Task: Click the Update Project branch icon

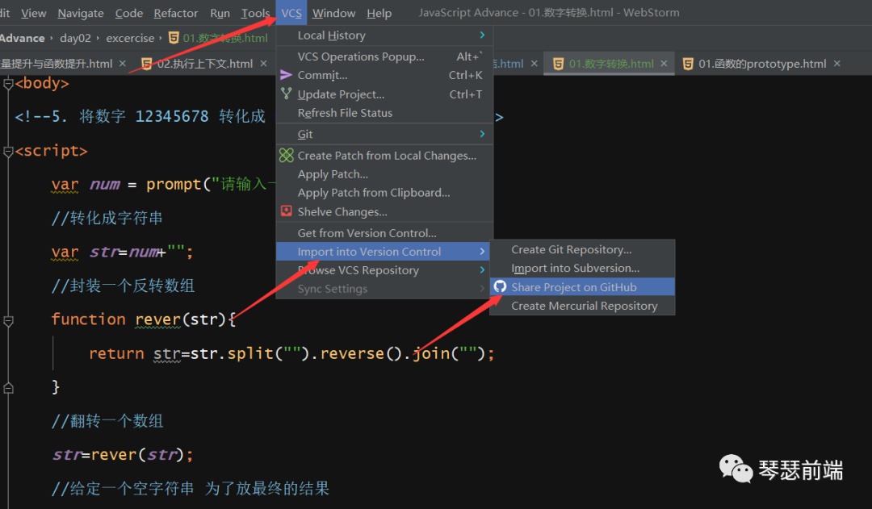Action: coord(286,94)
